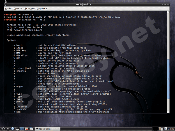Click the terminal scrollbar down arrow
This screenshot has width=175, height=131.
click(x=168, y=112)
